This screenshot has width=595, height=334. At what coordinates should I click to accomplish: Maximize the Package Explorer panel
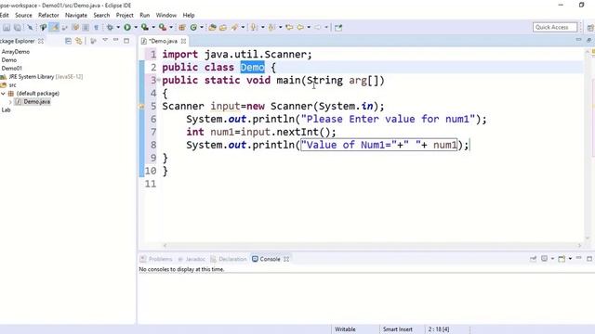pos(126,41)
